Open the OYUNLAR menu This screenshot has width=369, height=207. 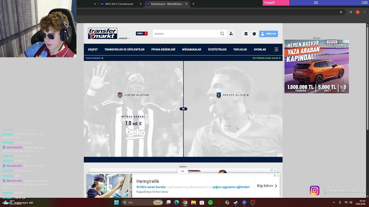[x=260, y=49]
